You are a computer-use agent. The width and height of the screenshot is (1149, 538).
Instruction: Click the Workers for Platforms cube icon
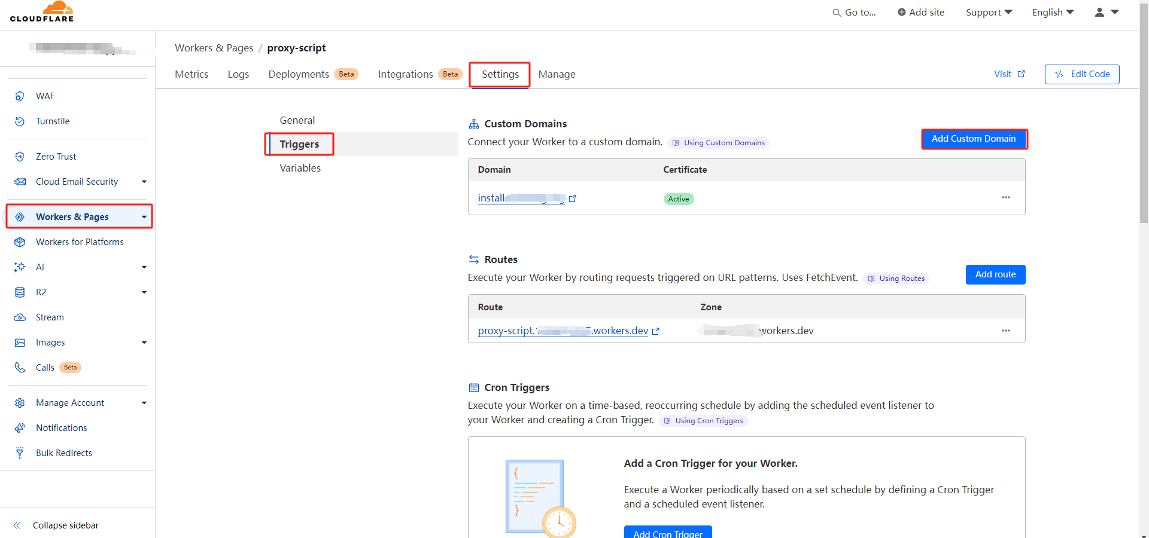[x=20, y=242]
